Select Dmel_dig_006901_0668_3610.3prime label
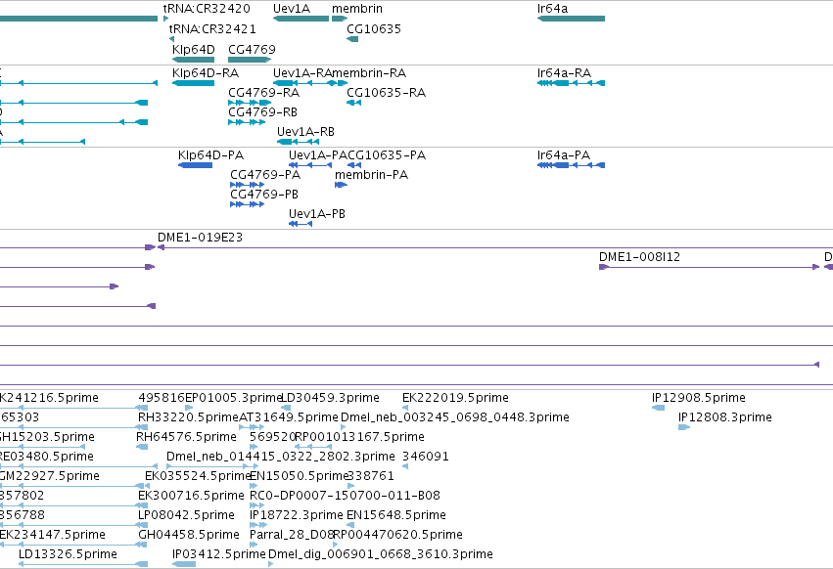The width and height of the screenshot is (833, 569). [x=381, y=554]
